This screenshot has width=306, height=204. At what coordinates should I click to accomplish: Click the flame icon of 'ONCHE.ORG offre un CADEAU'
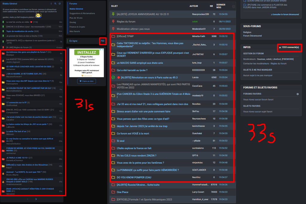pos(3,182)
